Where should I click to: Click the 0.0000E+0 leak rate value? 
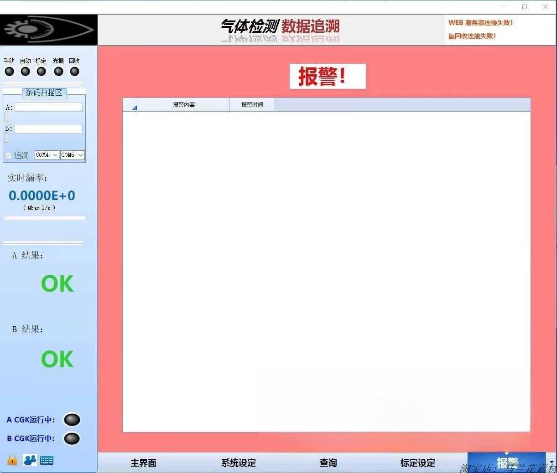click(42, 195)
